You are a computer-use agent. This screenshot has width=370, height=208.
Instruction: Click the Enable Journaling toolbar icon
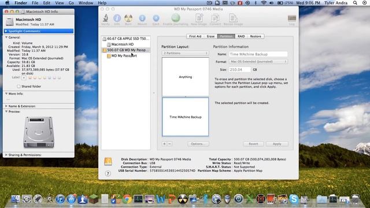coord(176,18)
